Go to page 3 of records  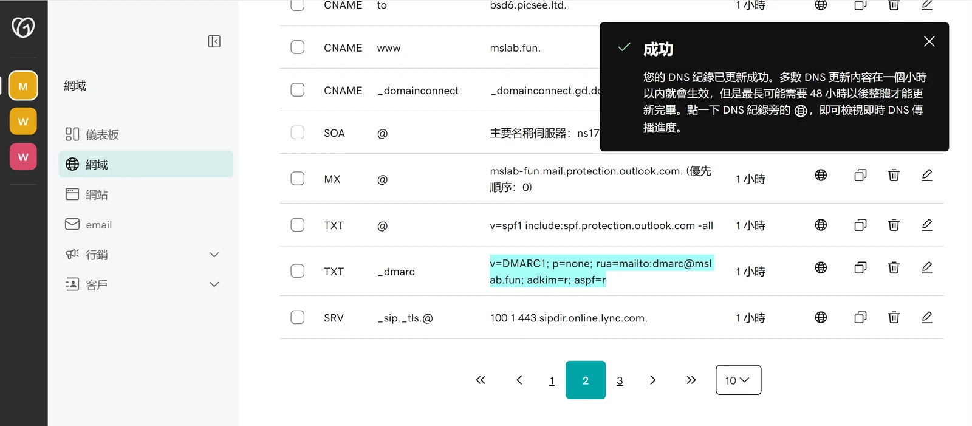coord(620,381)
